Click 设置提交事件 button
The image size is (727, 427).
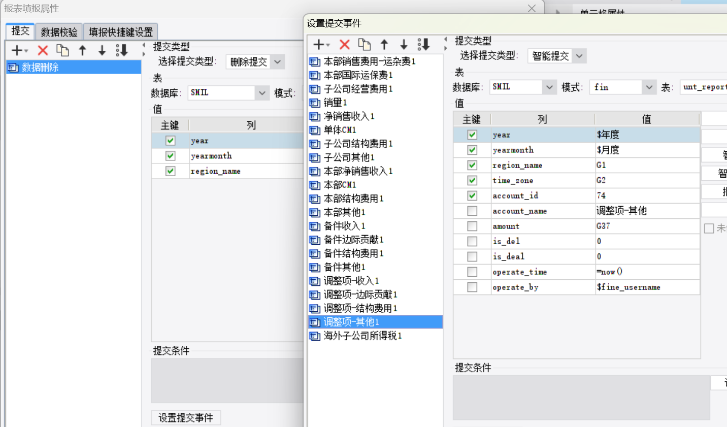tap(186, 418)
